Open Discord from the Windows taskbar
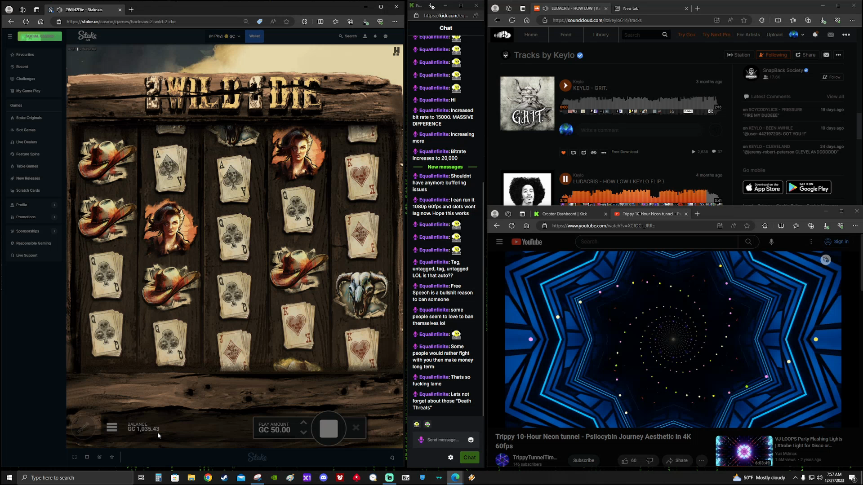863x485 pixels. [x=323, y=477]
